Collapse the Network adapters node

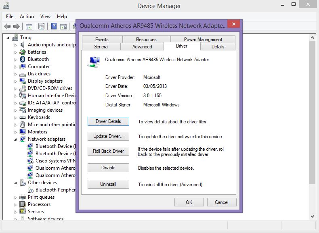(15, 139)
